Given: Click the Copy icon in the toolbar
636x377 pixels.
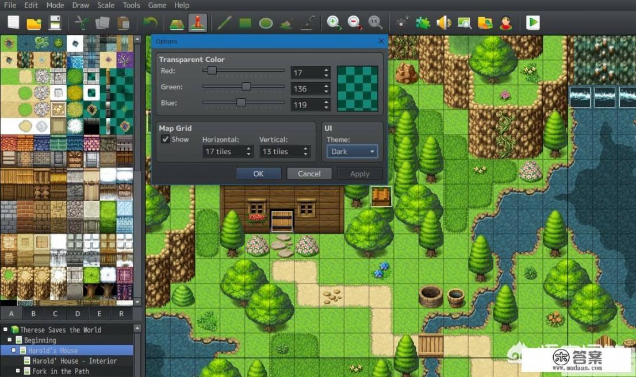Looking at the screenshot, I should [x=102, y=23].
